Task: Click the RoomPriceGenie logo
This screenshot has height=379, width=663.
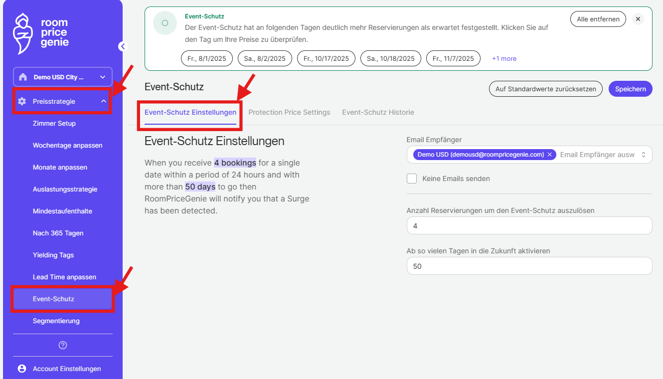Action: pyautogui.click(x=40, y=33)
